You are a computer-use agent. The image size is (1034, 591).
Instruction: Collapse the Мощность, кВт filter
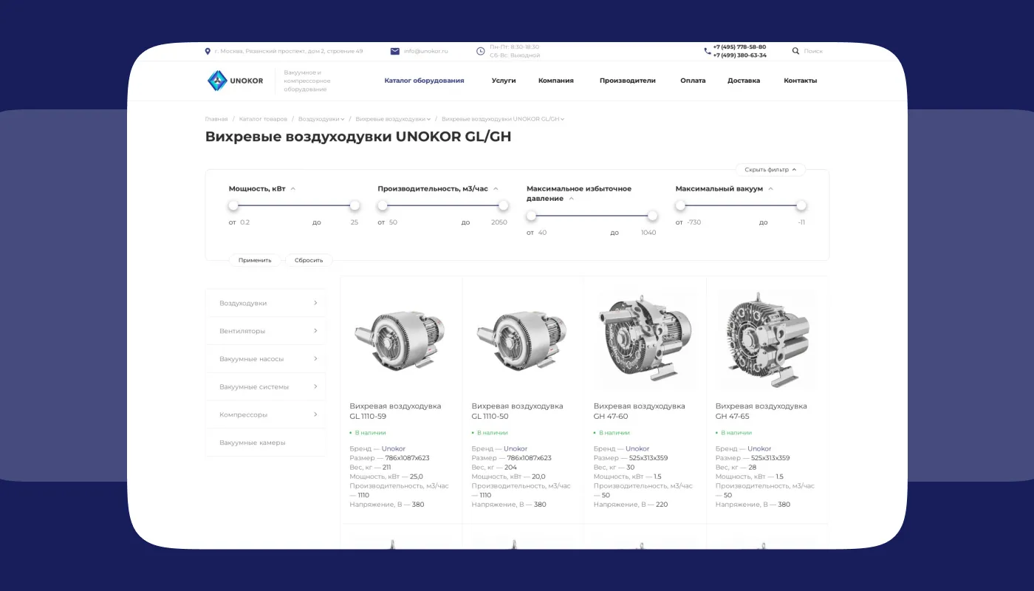(293, 189)
